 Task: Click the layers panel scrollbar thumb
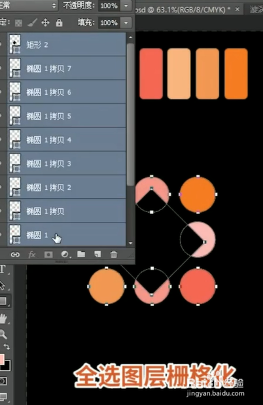[x=131, y=114]
